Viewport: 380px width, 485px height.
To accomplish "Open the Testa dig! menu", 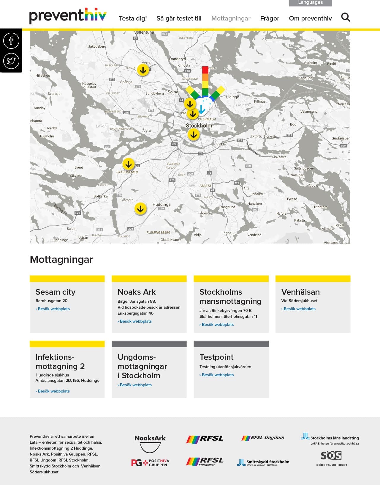I will tap(133, 18).
